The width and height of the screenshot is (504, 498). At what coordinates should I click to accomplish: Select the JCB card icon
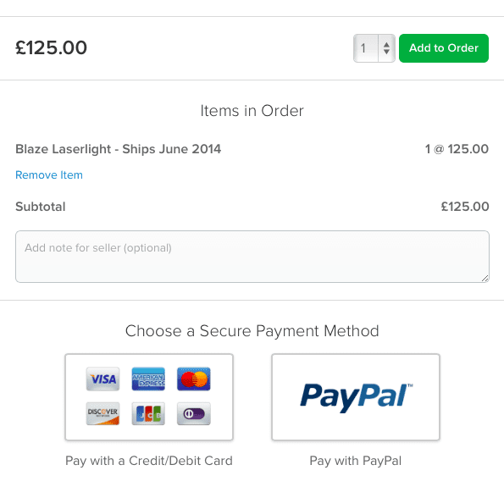click(148, 413)
